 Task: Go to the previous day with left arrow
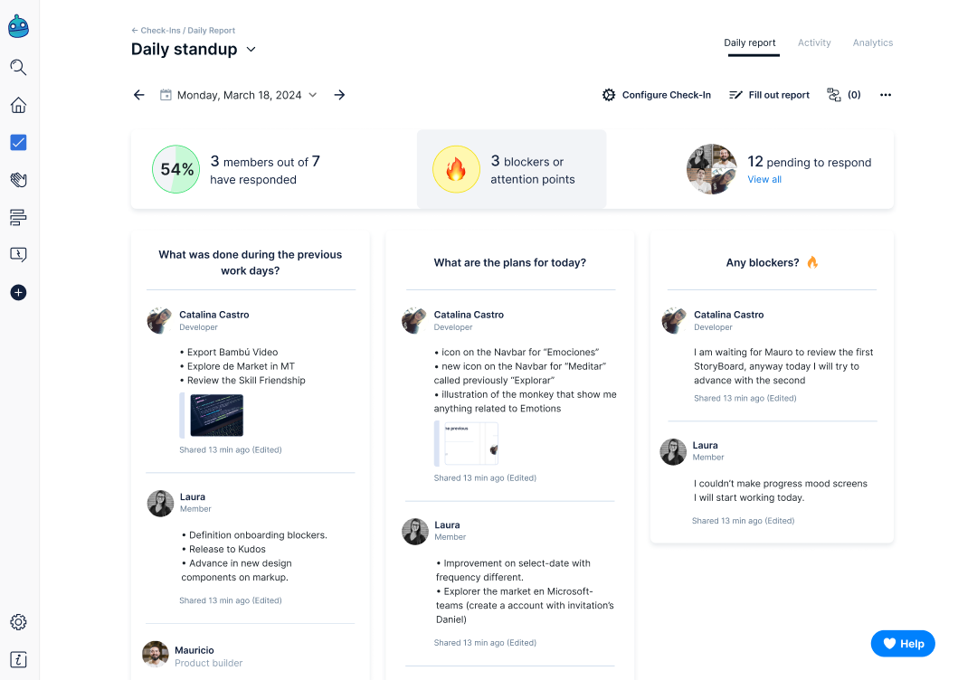(x=138, y=95)
